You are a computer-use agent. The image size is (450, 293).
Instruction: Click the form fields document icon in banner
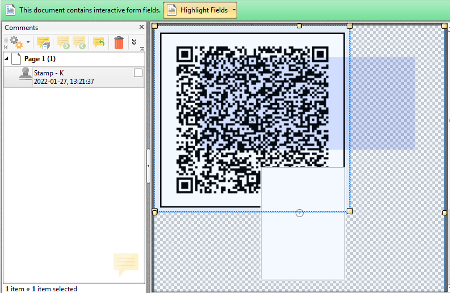pyautogui.click(x=10, y=10)
